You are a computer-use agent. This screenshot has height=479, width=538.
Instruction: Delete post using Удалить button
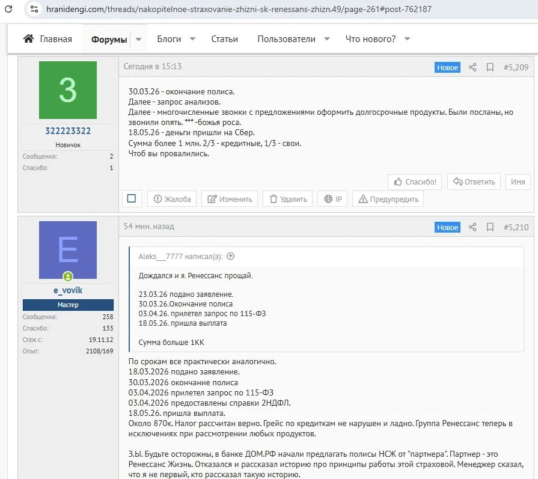pyautogui.click(x=287, y=199)
